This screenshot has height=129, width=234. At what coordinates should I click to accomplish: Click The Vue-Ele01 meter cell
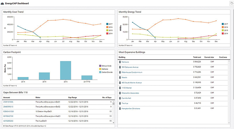click(41, 121)
